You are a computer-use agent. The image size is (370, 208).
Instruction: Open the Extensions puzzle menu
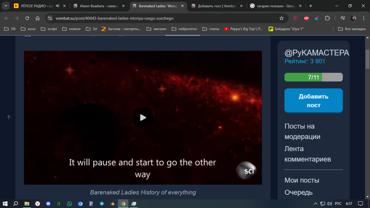327,18
